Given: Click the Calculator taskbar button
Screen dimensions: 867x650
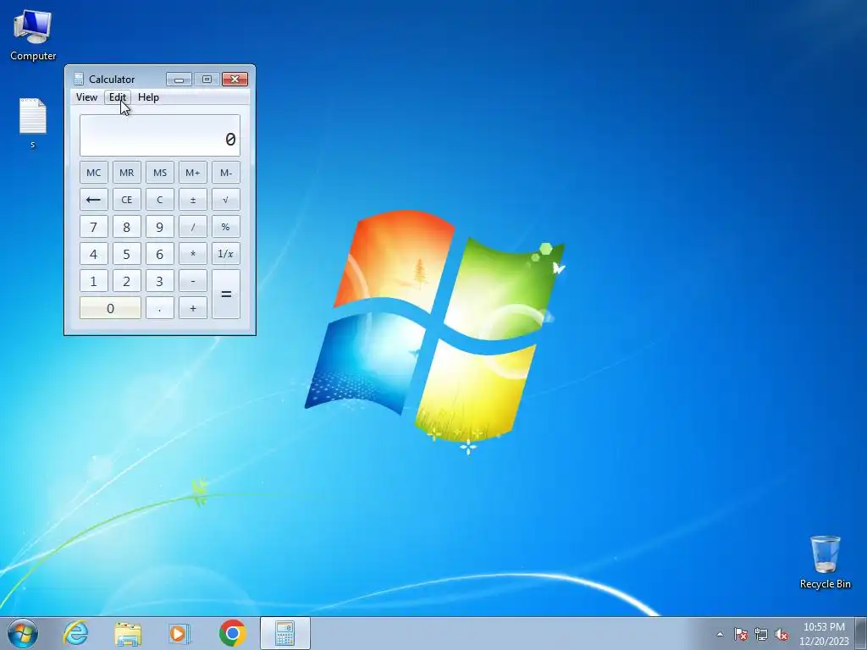Looking at the screenshot, I should click(284, 633).
